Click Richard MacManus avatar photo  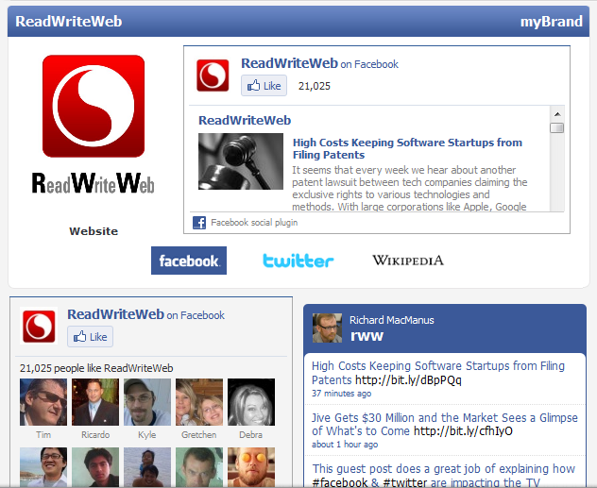coord(327,328)
